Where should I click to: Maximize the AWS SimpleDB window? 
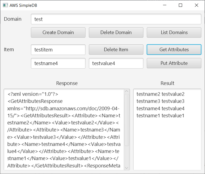(x=180, y=5)
